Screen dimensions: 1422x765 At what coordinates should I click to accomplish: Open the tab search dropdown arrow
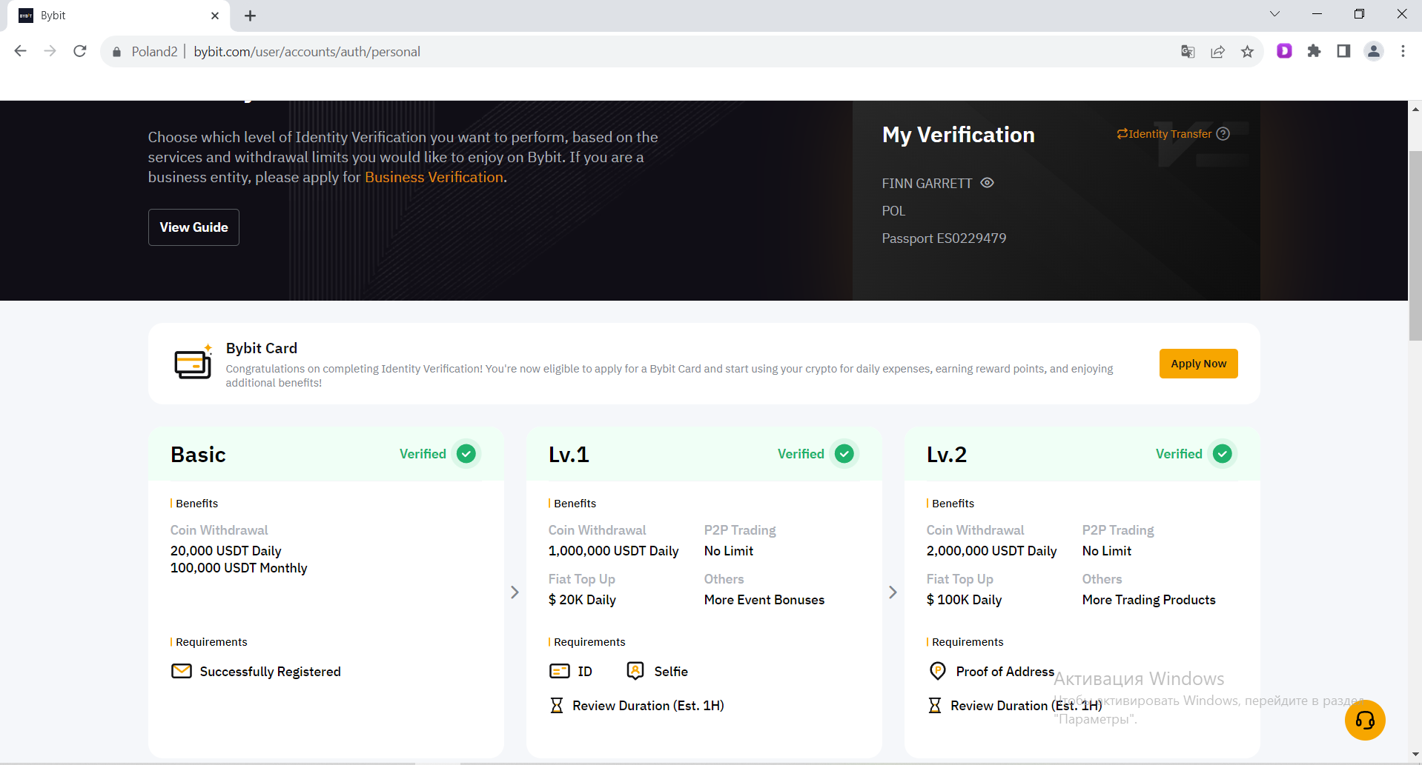[1274, 14]
